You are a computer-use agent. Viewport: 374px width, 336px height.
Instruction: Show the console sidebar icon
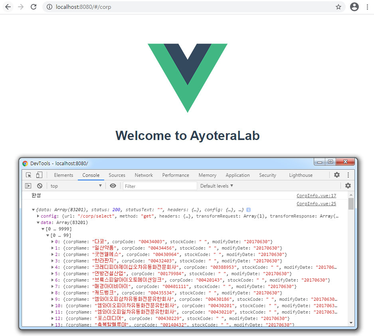(x=28, y=186)
